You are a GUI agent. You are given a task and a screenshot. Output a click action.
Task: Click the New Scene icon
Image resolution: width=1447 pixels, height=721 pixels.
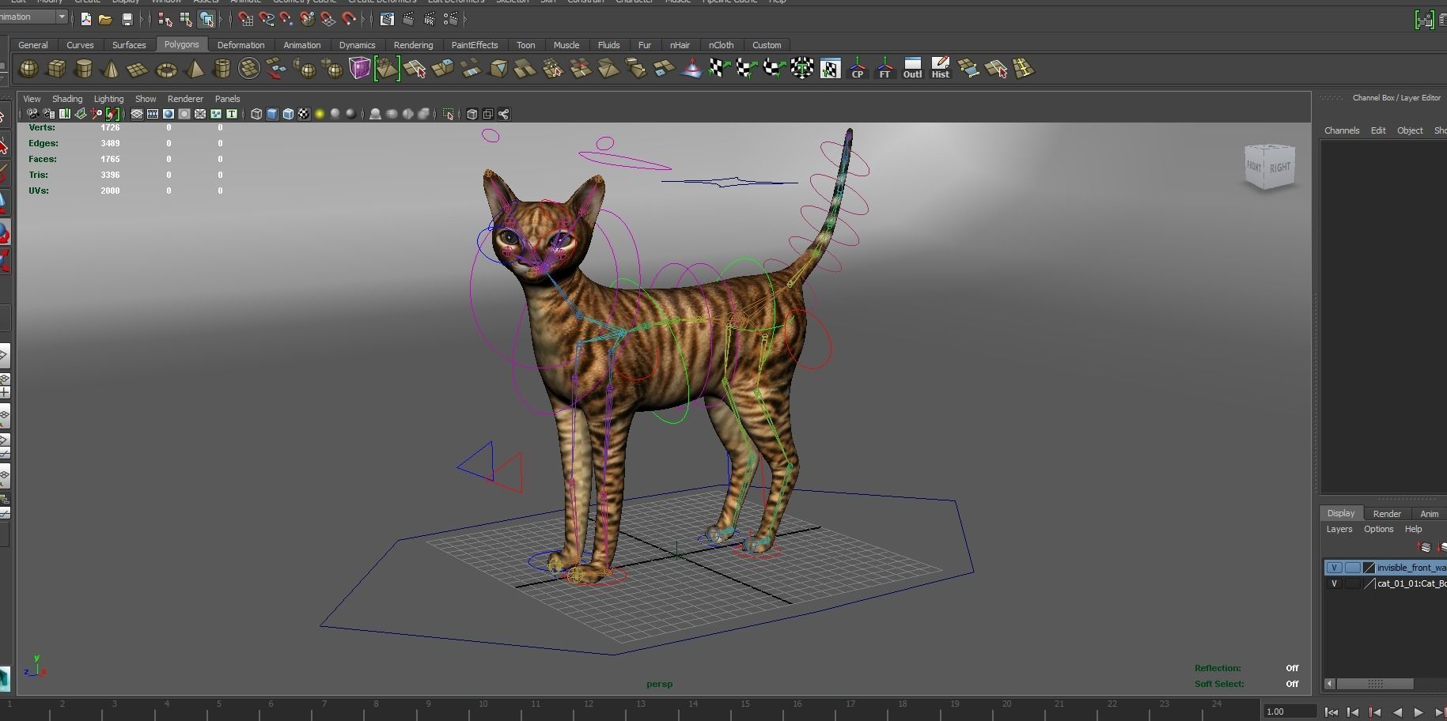pos(85,19)
